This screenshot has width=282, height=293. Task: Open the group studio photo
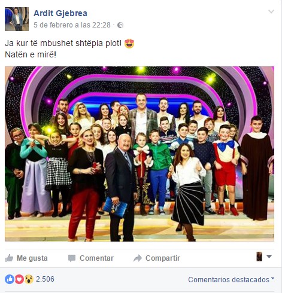[x=140, y=154]
